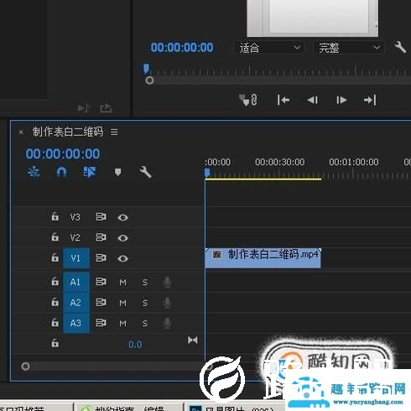
Task: Mute track A1
Action: (122, 283)
